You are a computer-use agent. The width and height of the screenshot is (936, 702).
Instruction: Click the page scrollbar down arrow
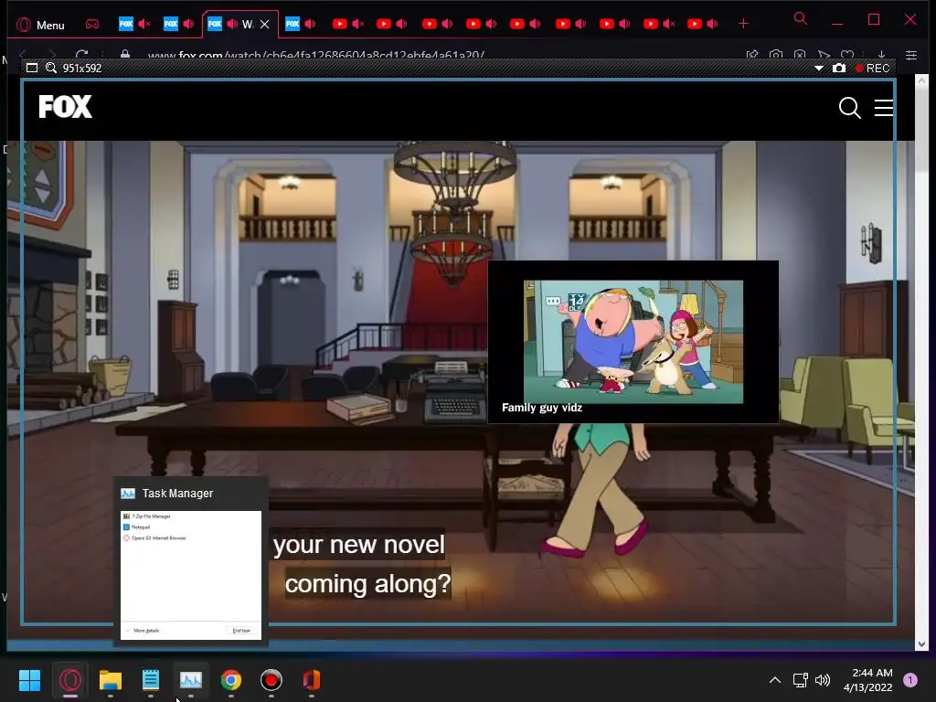pos(921,644)
